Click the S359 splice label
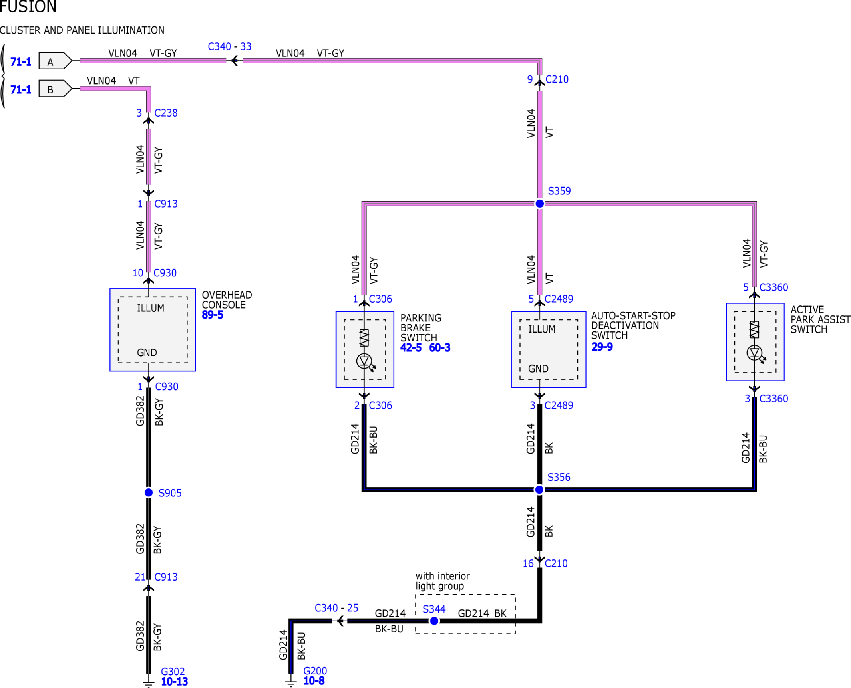The image size is (851, 688). tap(559, 191)
